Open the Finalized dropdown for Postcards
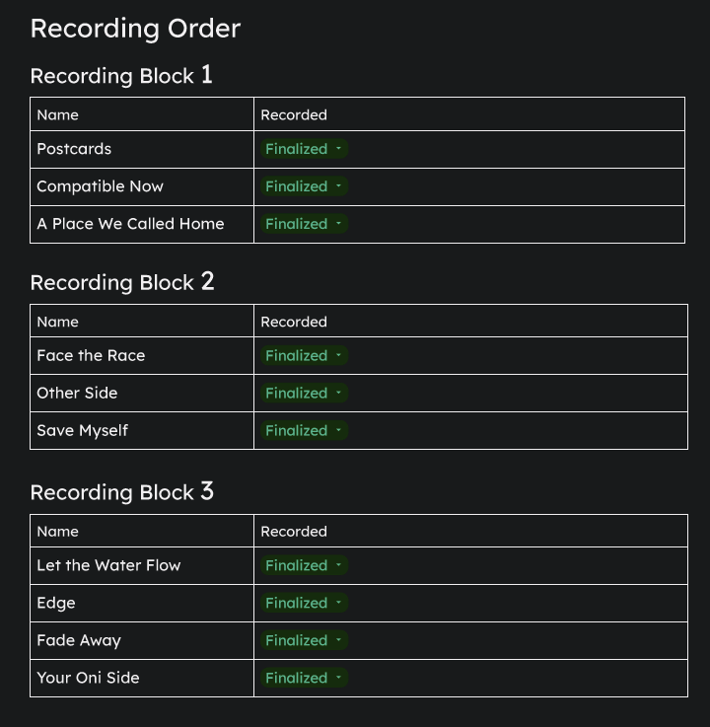Screen dimensions: 710x727 [x=304, y=149]
